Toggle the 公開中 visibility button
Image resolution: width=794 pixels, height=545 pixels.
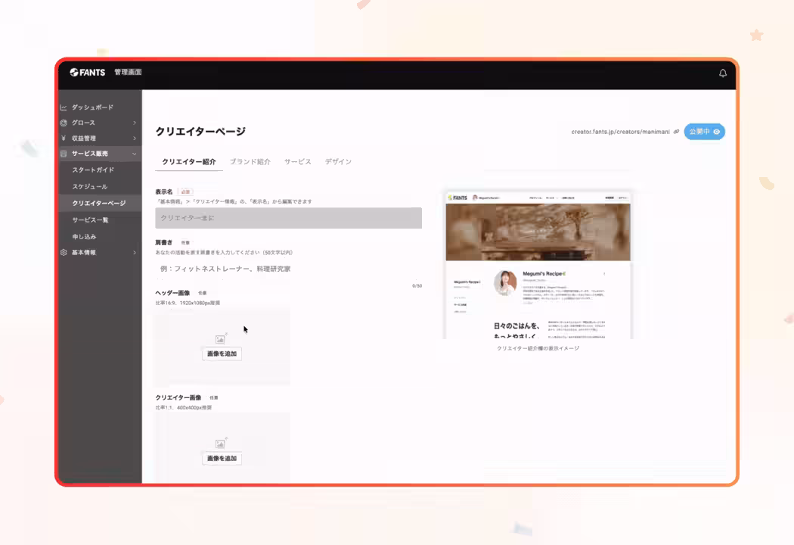point(704,132)
